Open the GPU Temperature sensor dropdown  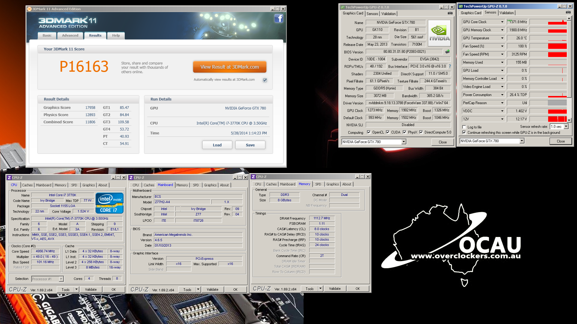pos(502,38)
